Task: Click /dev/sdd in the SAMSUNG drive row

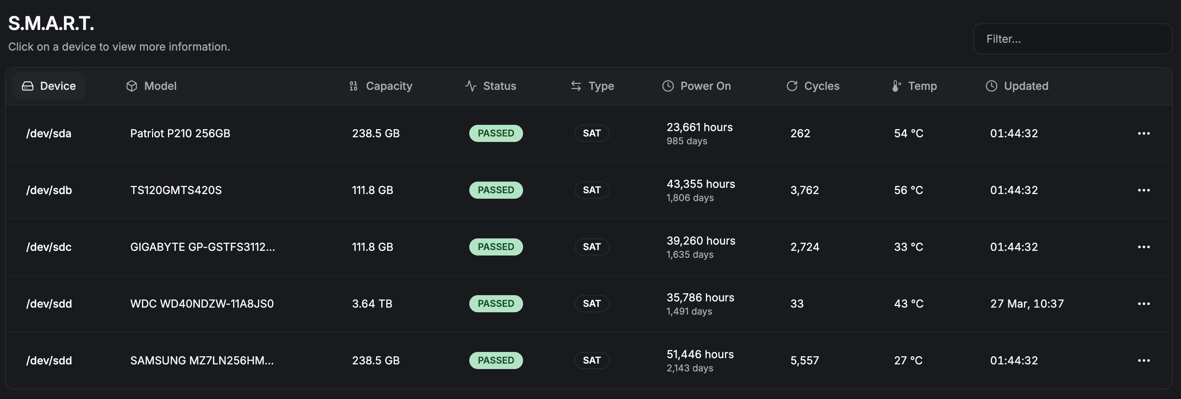Action: coord(49,360)
